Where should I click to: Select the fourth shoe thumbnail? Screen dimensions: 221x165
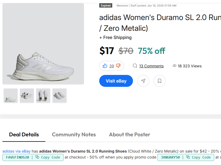coord(60,96)
